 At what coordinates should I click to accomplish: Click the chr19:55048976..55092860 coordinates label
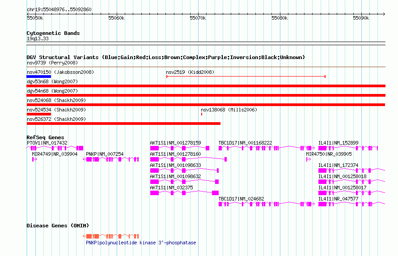(59, 9)
